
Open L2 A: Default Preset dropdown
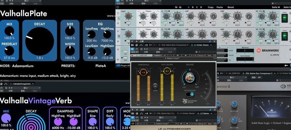click(x=162, y=123)
